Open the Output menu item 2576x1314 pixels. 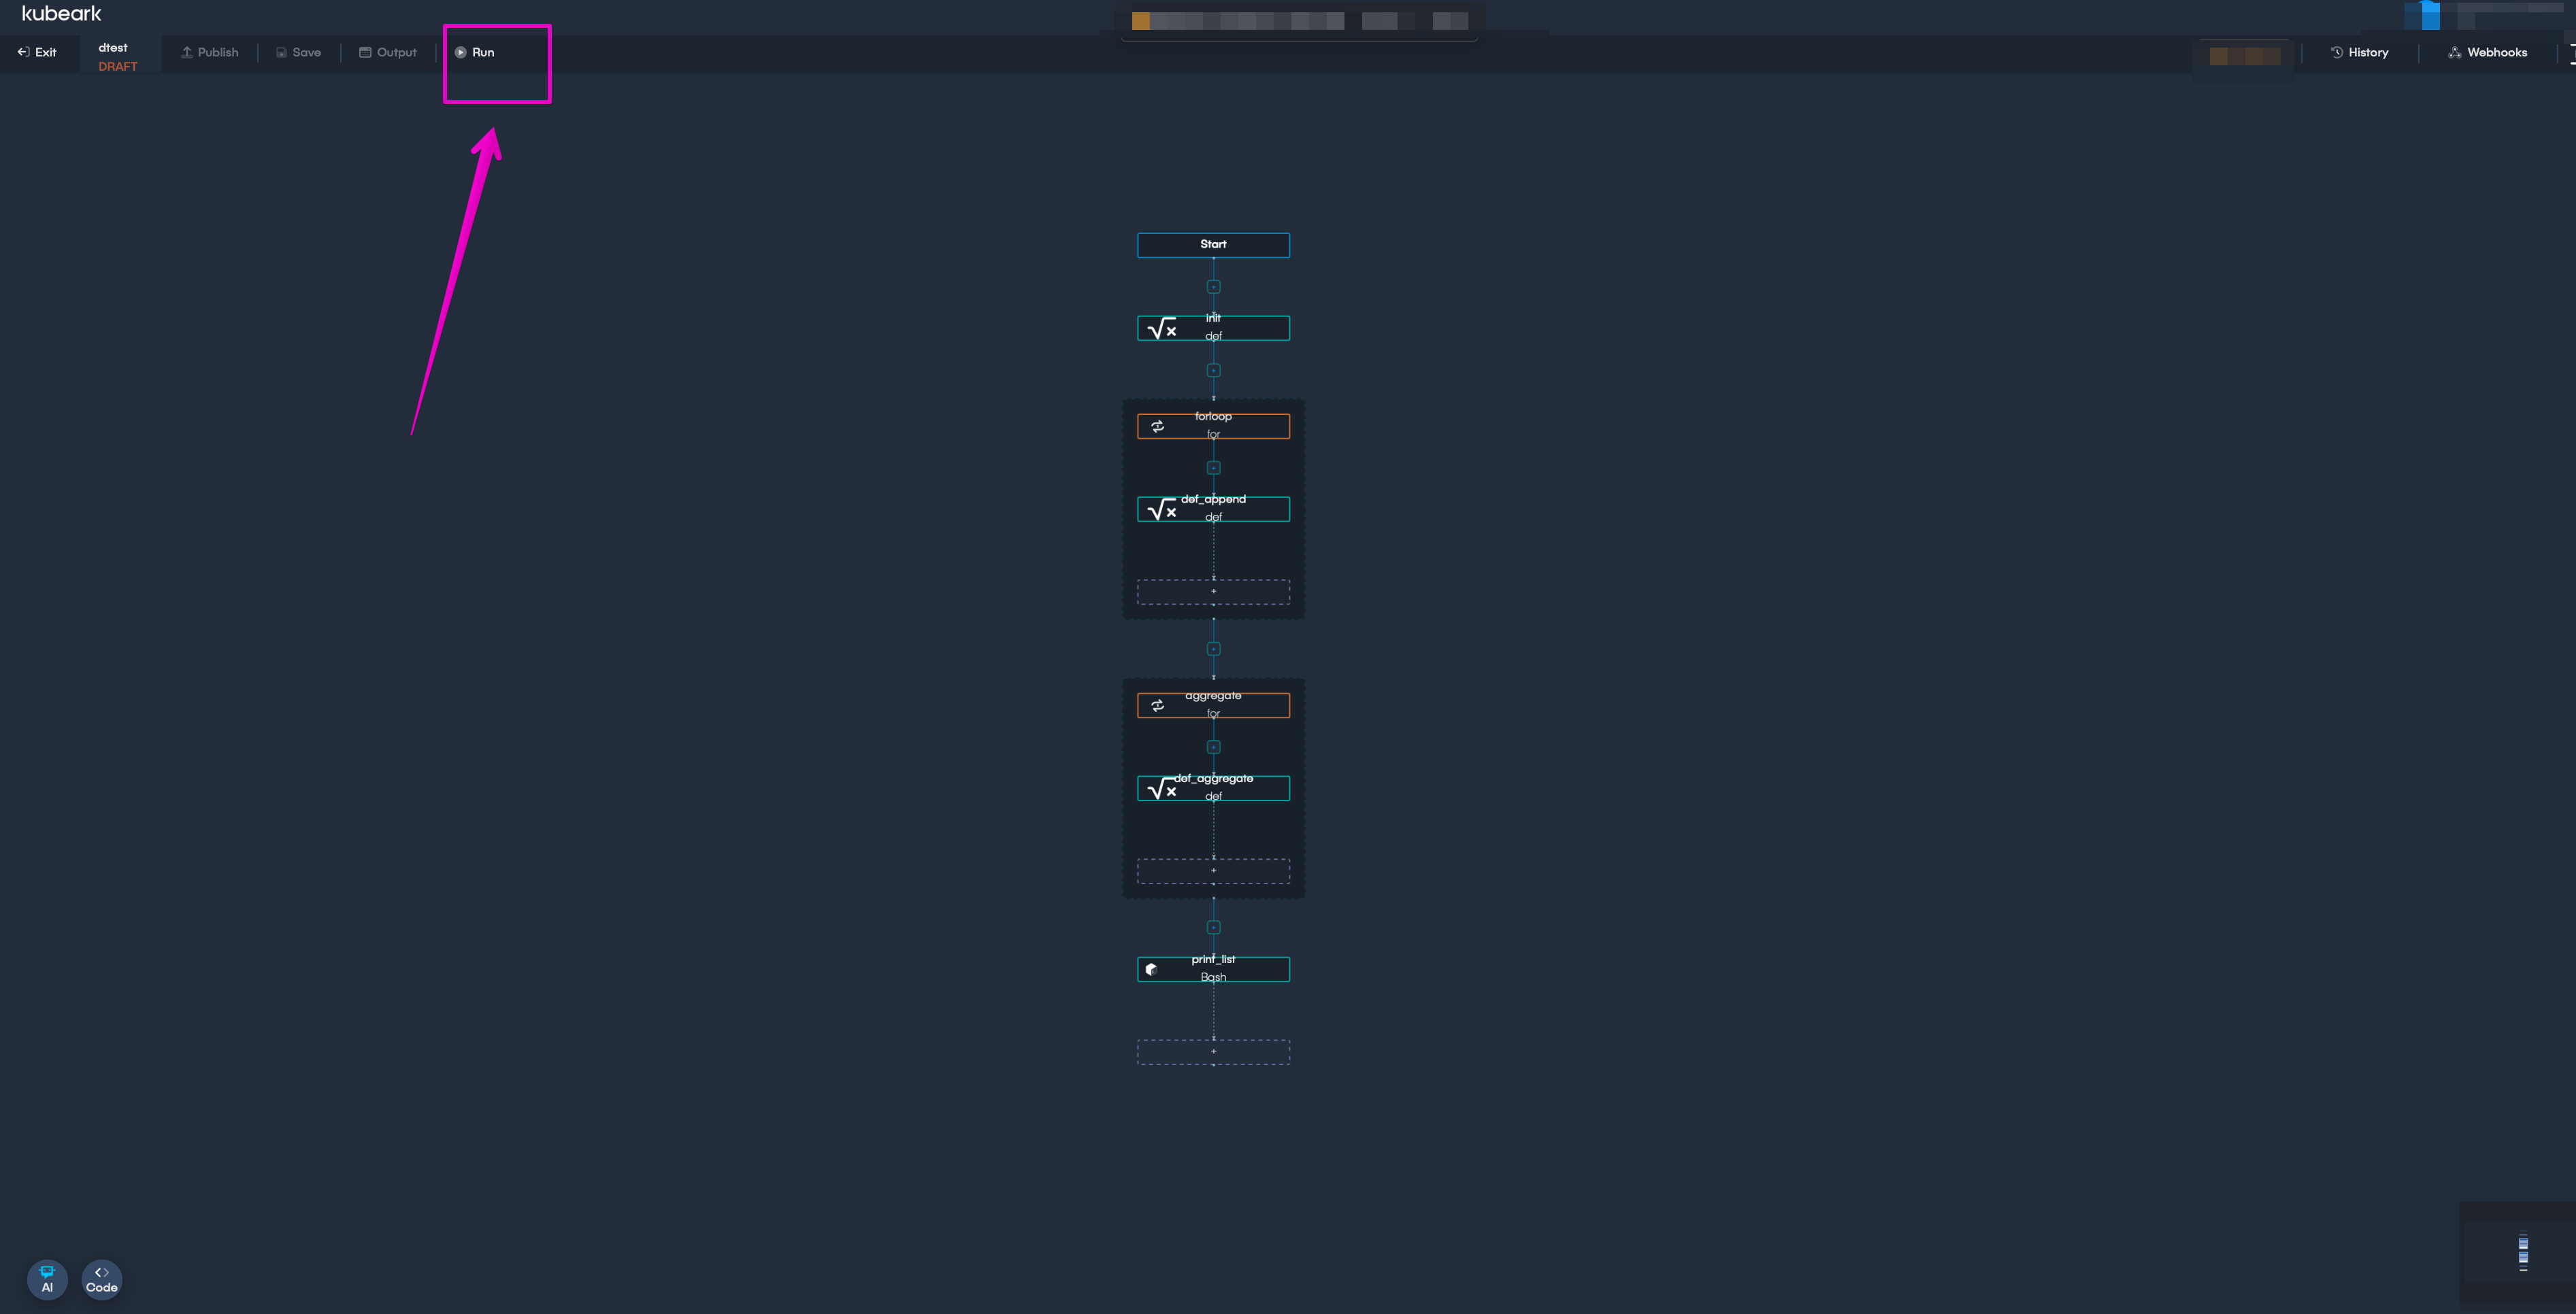(388, 52)
